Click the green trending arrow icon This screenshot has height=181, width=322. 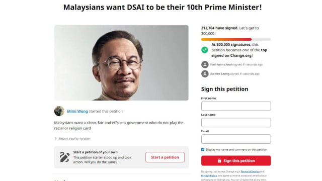tap(205, 50)
